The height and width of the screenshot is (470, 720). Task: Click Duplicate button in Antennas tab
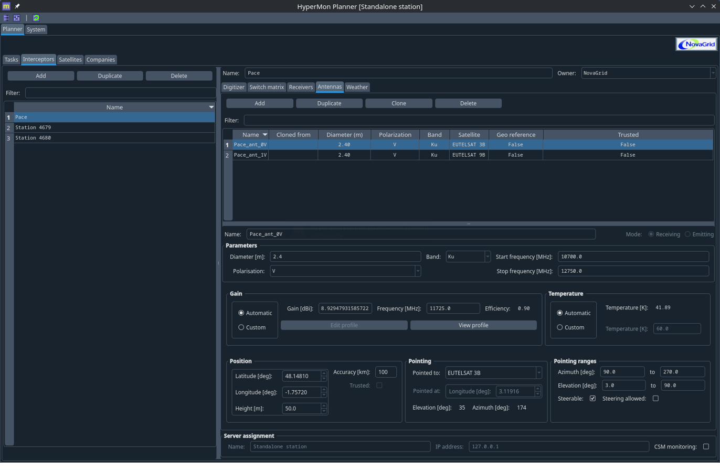pyautogui.click(x=329, y=103)
